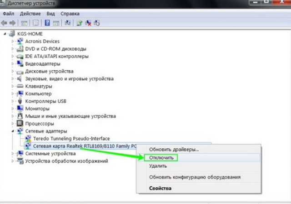The image size is (291, 204).
Task: Click the Back arrow toolbar icon
Action: [x=5, y=23]
